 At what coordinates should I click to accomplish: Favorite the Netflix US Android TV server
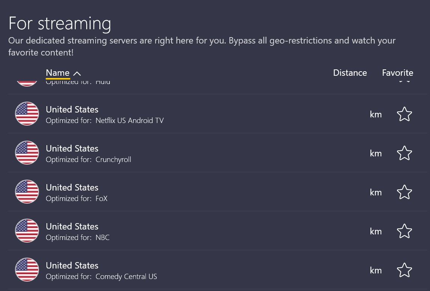point(404,114)
